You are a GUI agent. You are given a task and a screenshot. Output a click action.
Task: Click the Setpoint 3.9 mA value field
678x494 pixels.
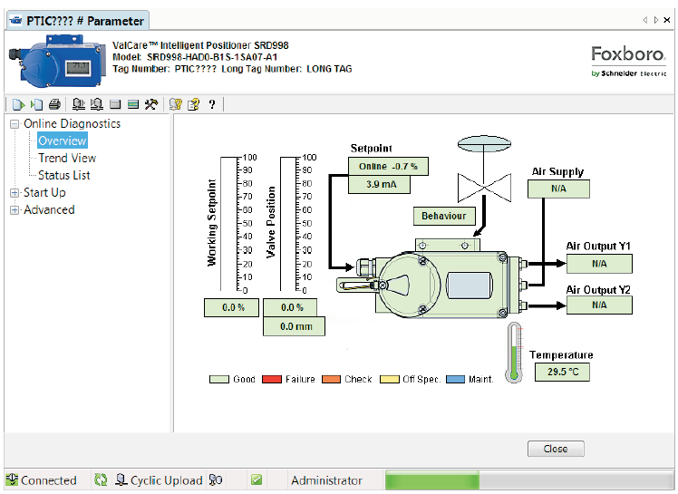(x=379, y=184)
